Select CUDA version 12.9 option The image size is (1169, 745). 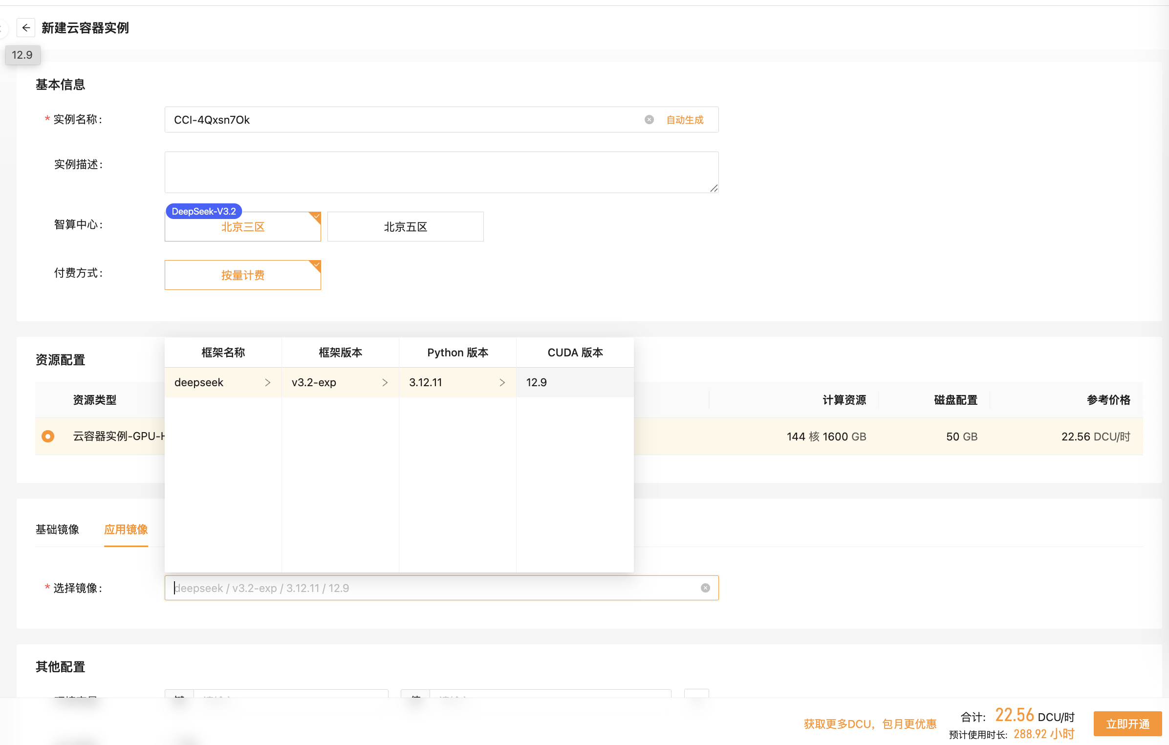coord(537,383)
